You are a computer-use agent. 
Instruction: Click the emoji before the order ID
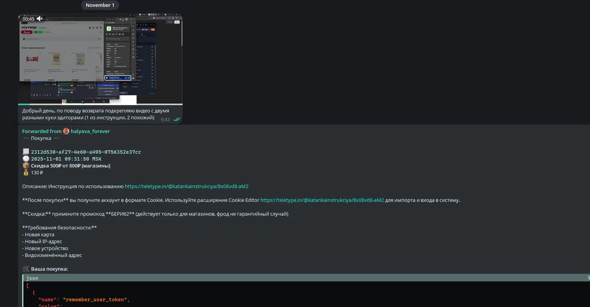click(26, 152)
